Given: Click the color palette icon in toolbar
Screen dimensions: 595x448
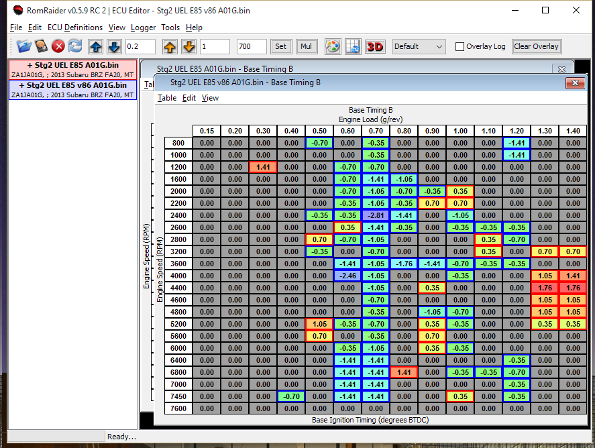Looking at the screenshot, I should click(333, 46).
